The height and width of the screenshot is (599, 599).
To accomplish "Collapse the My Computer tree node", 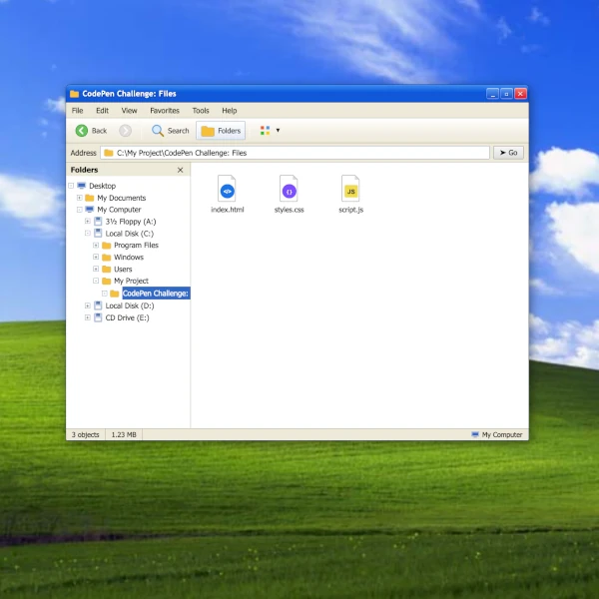I will tap(80, 210).
